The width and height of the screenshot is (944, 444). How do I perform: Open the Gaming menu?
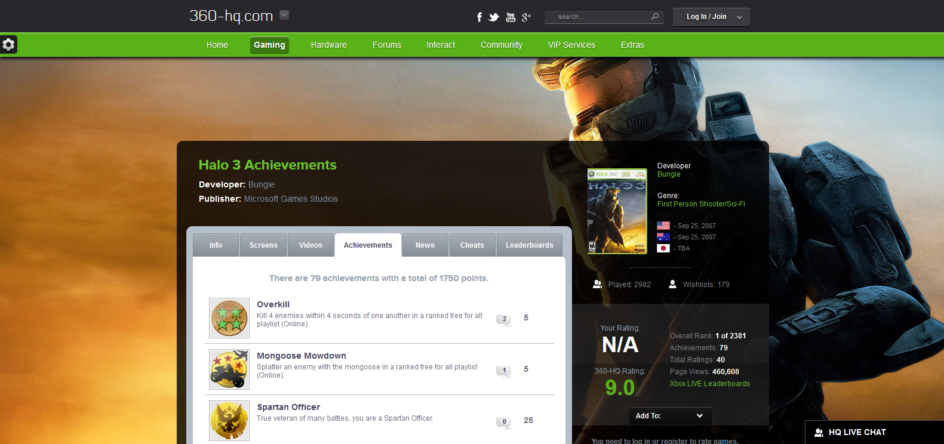coord(269,45)
